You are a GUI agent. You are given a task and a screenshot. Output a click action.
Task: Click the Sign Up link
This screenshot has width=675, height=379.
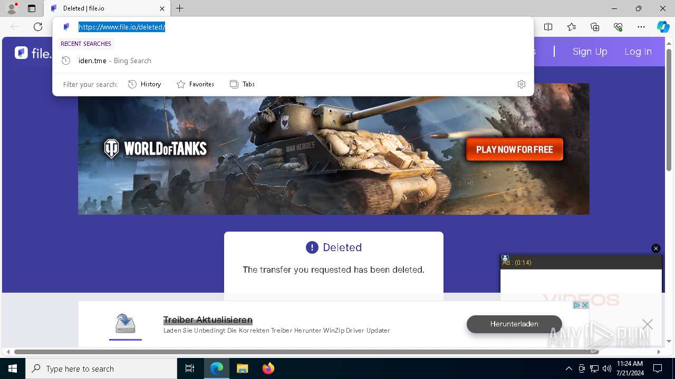[x=590, y=52]
